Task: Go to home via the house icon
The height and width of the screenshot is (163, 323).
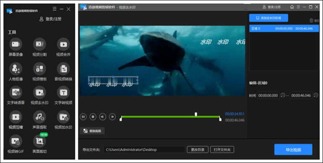Action: 292,7
